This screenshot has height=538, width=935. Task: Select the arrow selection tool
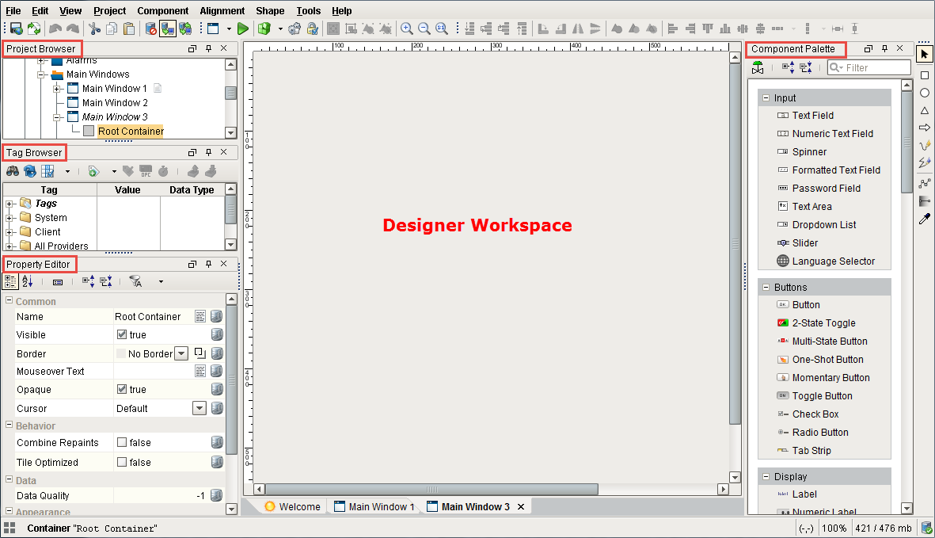tap(924, 54)
